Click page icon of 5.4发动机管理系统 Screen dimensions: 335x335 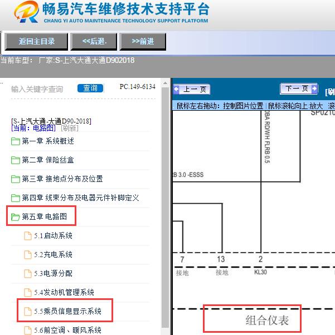tap(28, 293)
